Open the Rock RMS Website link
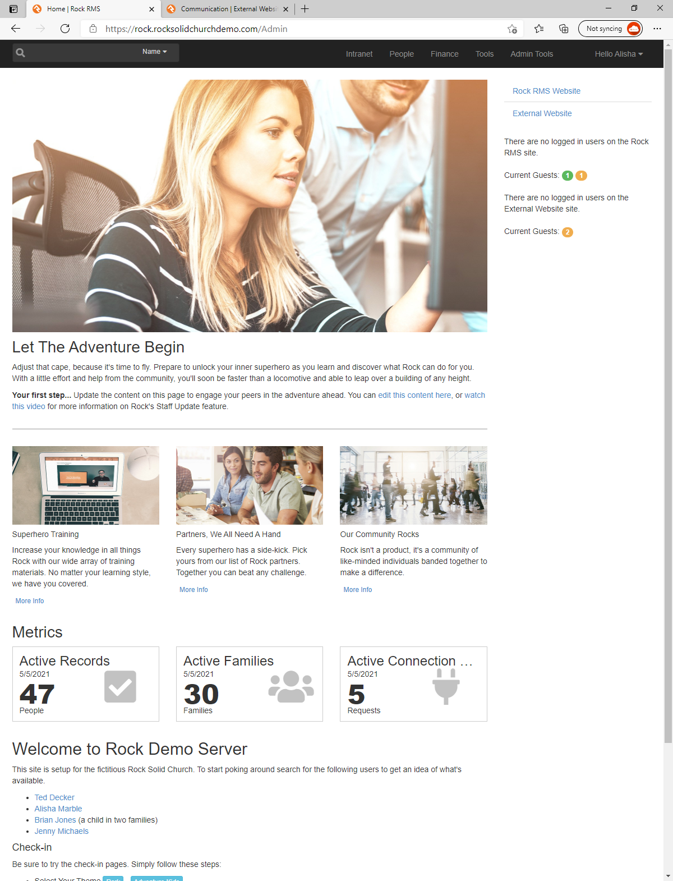673x881 pixels. (546, 91)
